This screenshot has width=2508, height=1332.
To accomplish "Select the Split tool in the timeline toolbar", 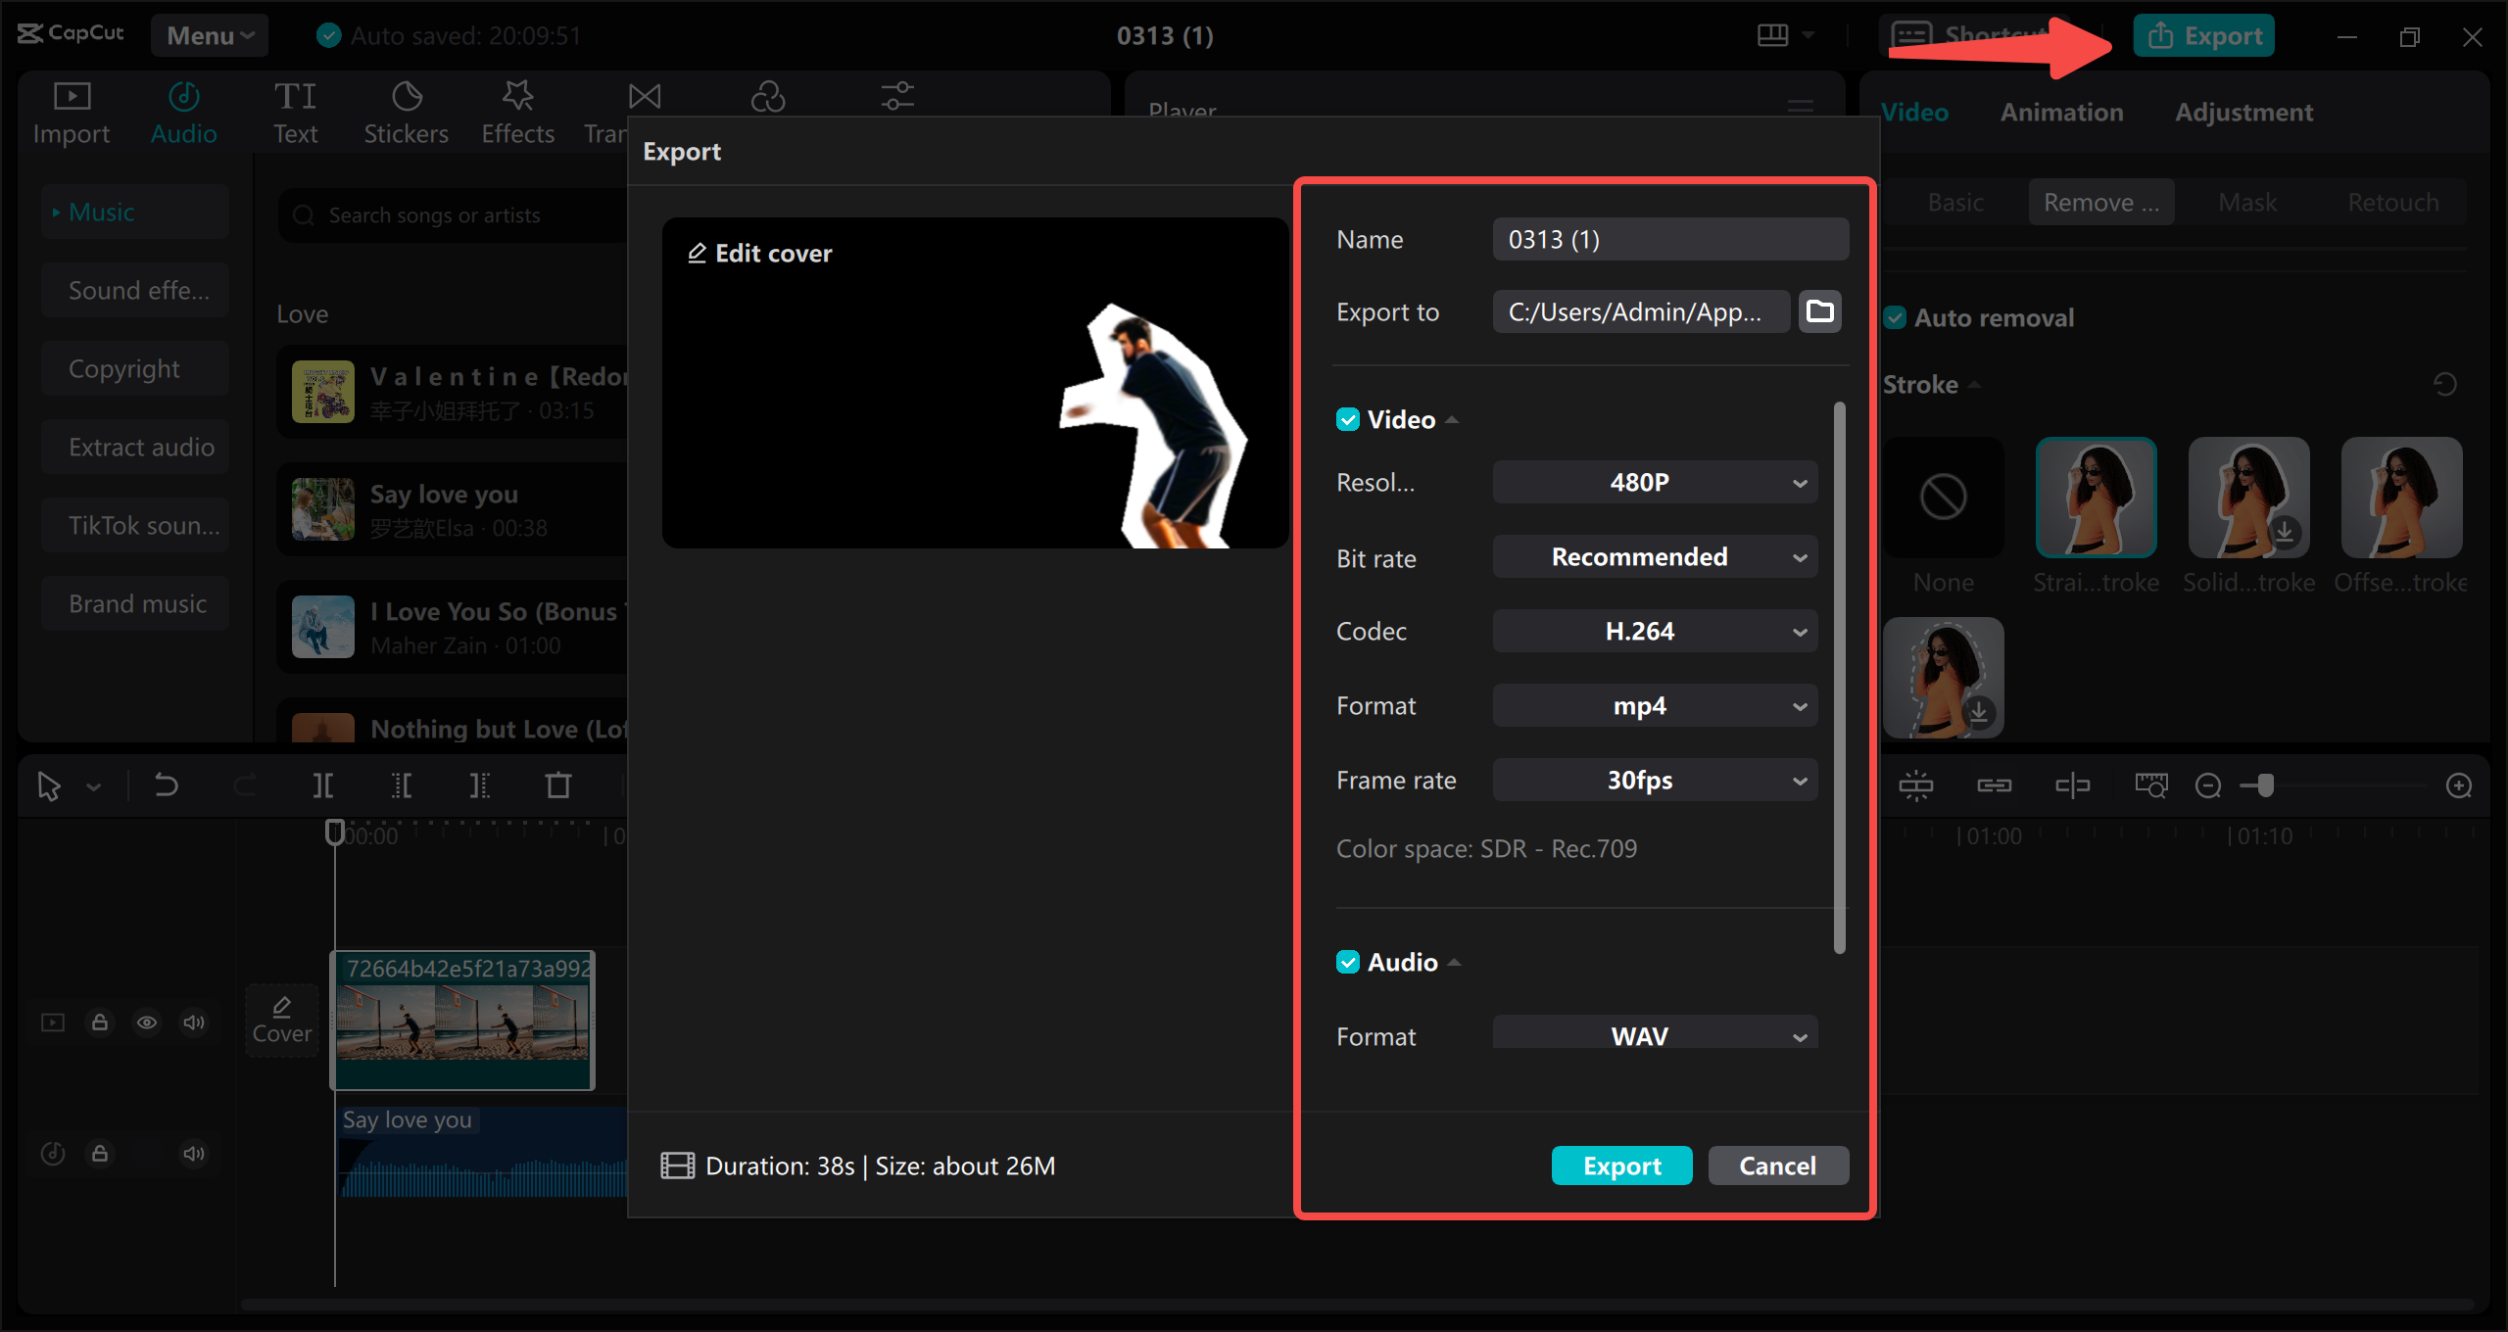I will pos(323,785).
